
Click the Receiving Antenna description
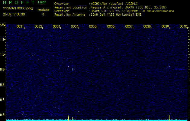point(113,14)
